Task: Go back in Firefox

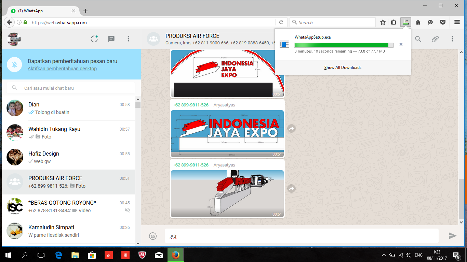Action: tap(9, 23)
